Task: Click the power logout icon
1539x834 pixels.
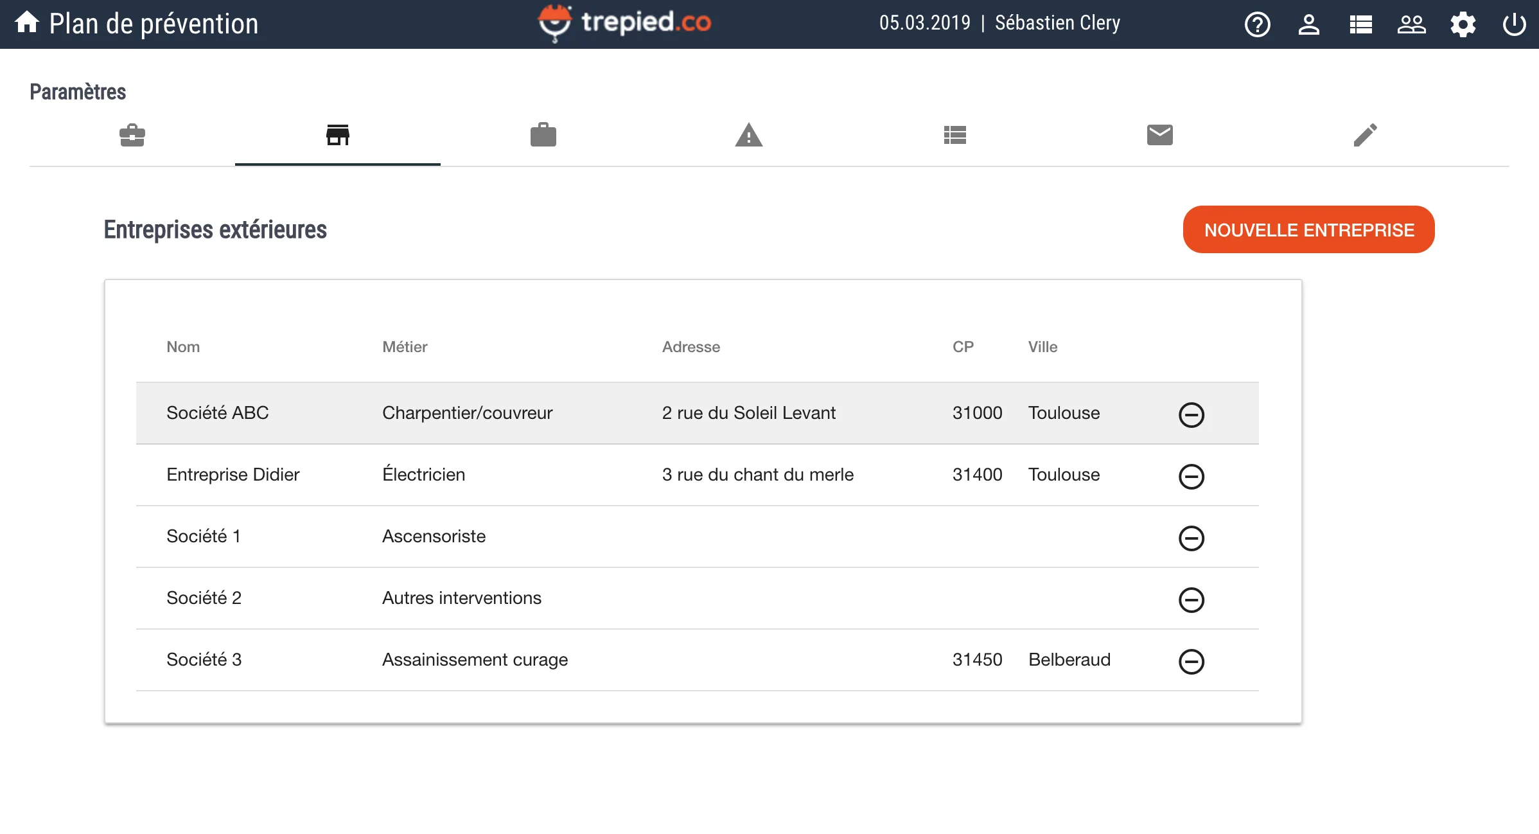Action: click(x=1514, y=24)
